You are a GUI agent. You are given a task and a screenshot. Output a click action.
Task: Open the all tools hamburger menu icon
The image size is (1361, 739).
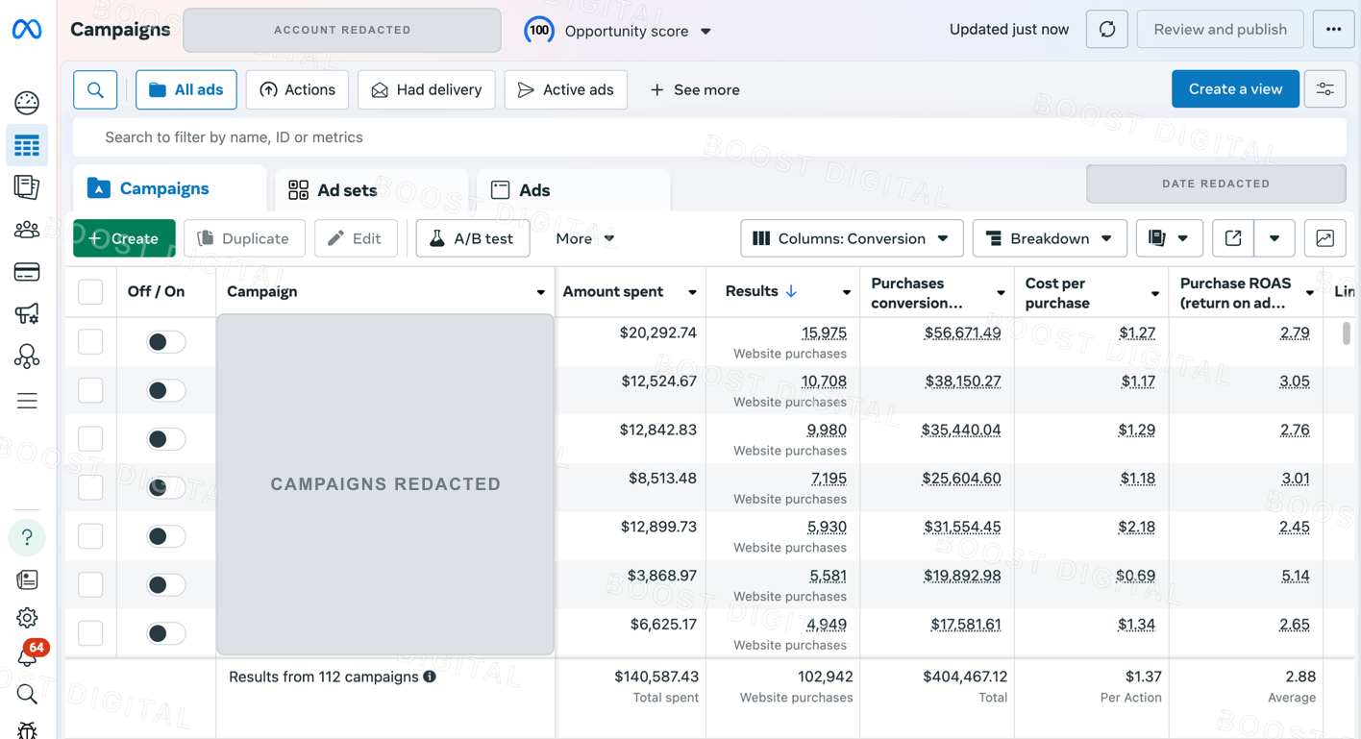click(x=27, y=401)
